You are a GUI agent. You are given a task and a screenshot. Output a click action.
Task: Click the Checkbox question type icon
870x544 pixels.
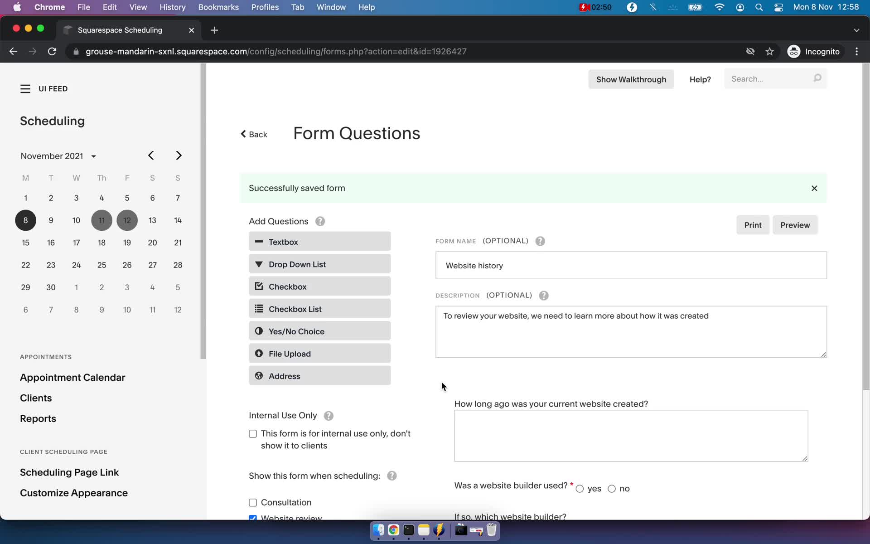tap(259, 286)
